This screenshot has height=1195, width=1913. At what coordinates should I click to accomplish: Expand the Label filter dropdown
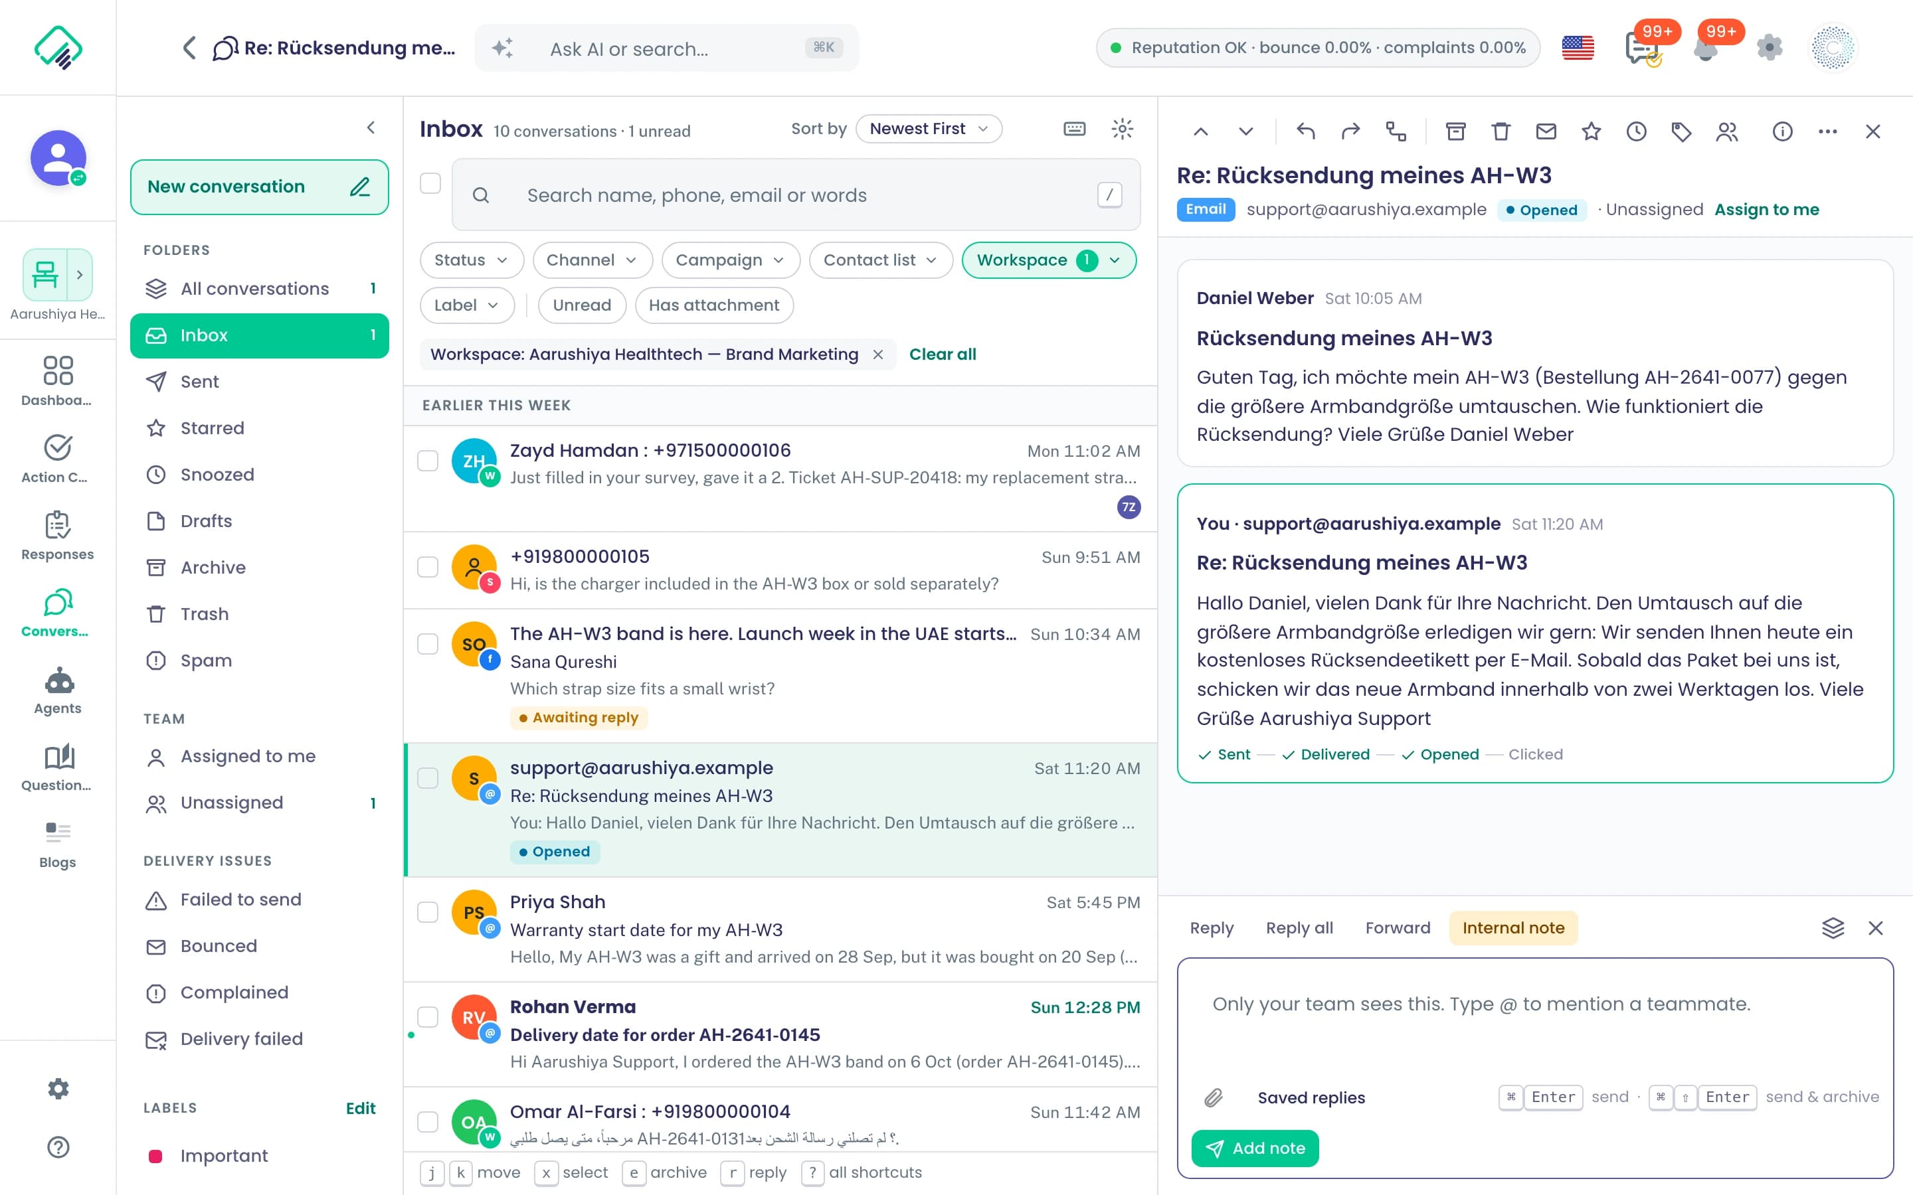pos(466,305)
